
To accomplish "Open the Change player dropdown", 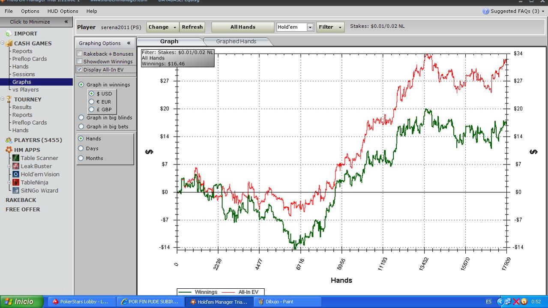I will (163, 27).
